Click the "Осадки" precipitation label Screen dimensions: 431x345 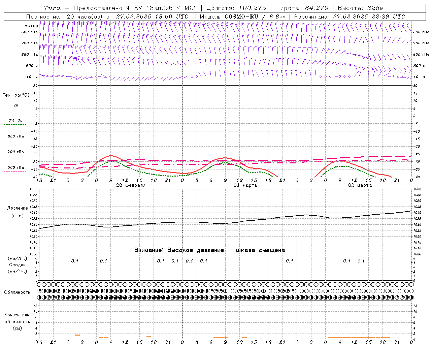pos(18,265)
